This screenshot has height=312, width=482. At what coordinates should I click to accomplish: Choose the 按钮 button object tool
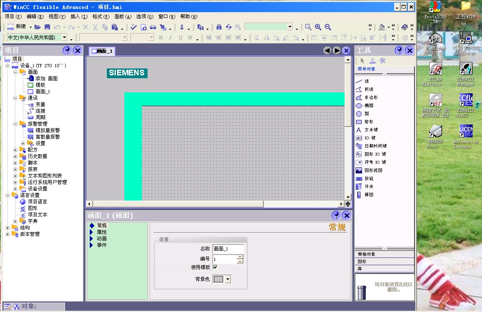click(359, 179)
